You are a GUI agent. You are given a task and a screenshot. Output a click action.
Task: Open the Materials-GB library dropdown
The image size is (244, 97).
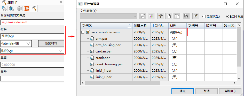click(x=16, y=44)
